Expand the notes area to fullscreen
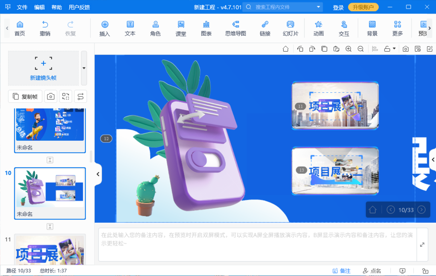Screen dimensions: 436x276 tap(422, 245)
